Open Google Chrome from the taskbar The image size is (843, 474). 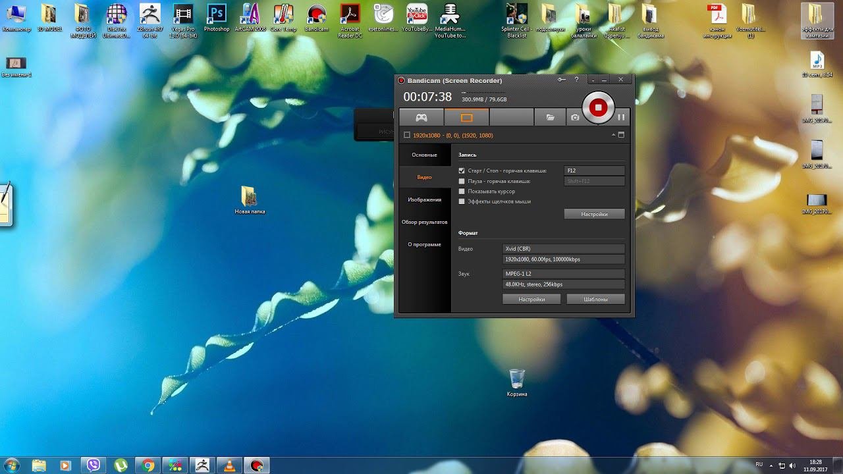[148, 465]
